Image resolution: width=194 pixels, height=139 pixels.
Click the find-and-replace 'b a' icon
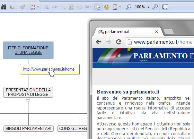point(12,7)
